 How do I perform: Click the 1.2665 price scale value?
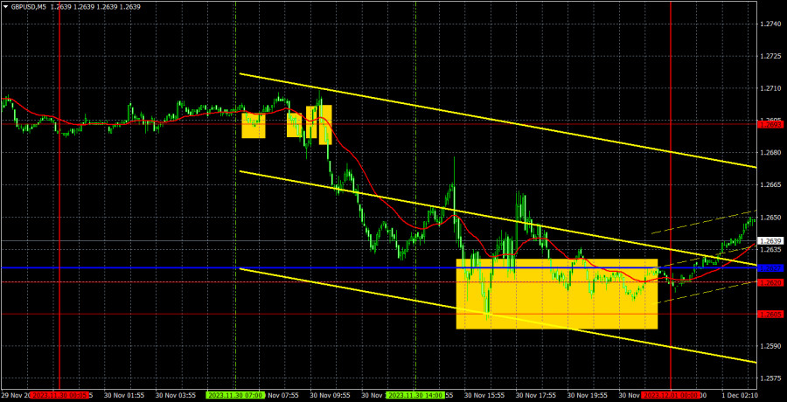(x=772, y=185)
